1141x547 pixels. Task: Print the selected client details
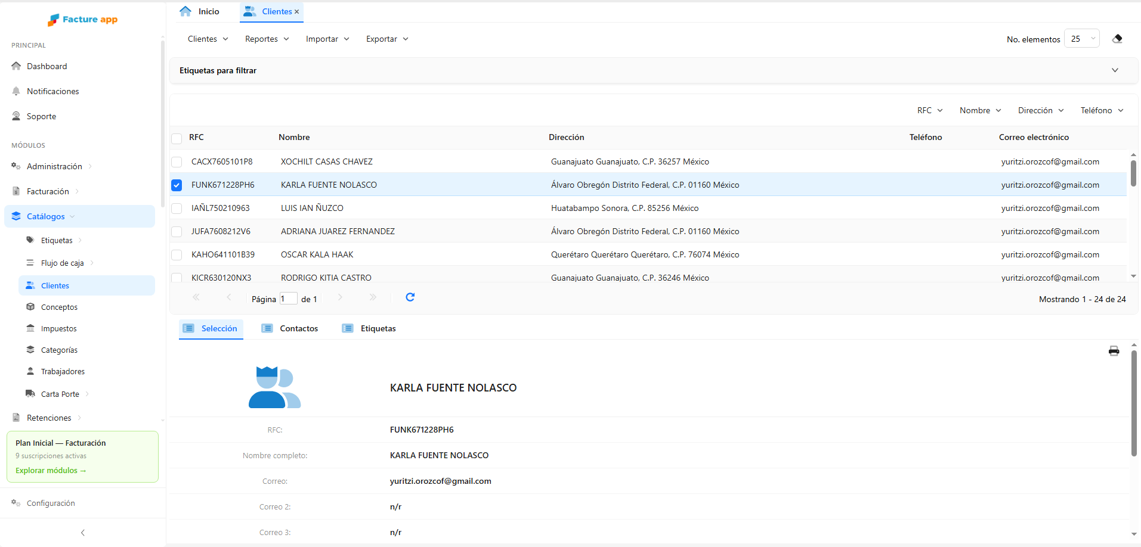[x=1114, y=350]
